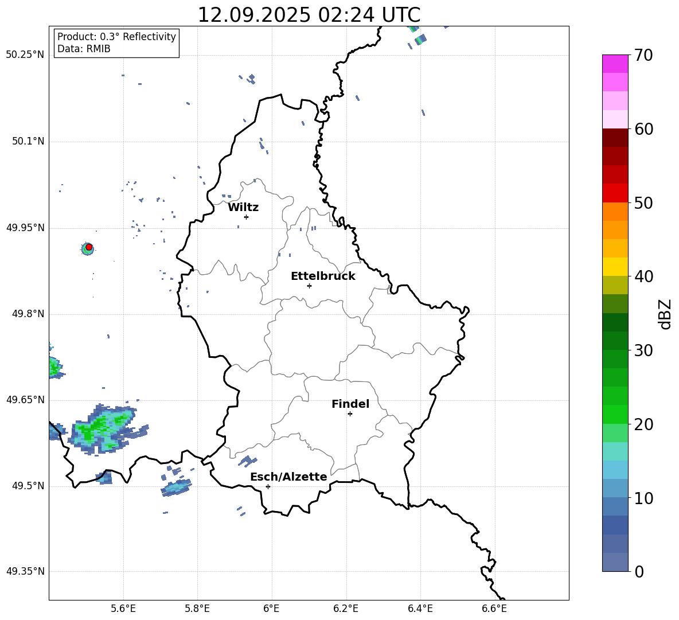Click the Findel cross marker
The height and width of the screenshot is (620, 679).
[x=350, y=414]
